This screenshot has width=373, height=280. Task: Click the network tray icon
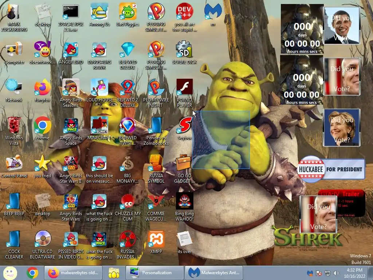click(327, 273)
